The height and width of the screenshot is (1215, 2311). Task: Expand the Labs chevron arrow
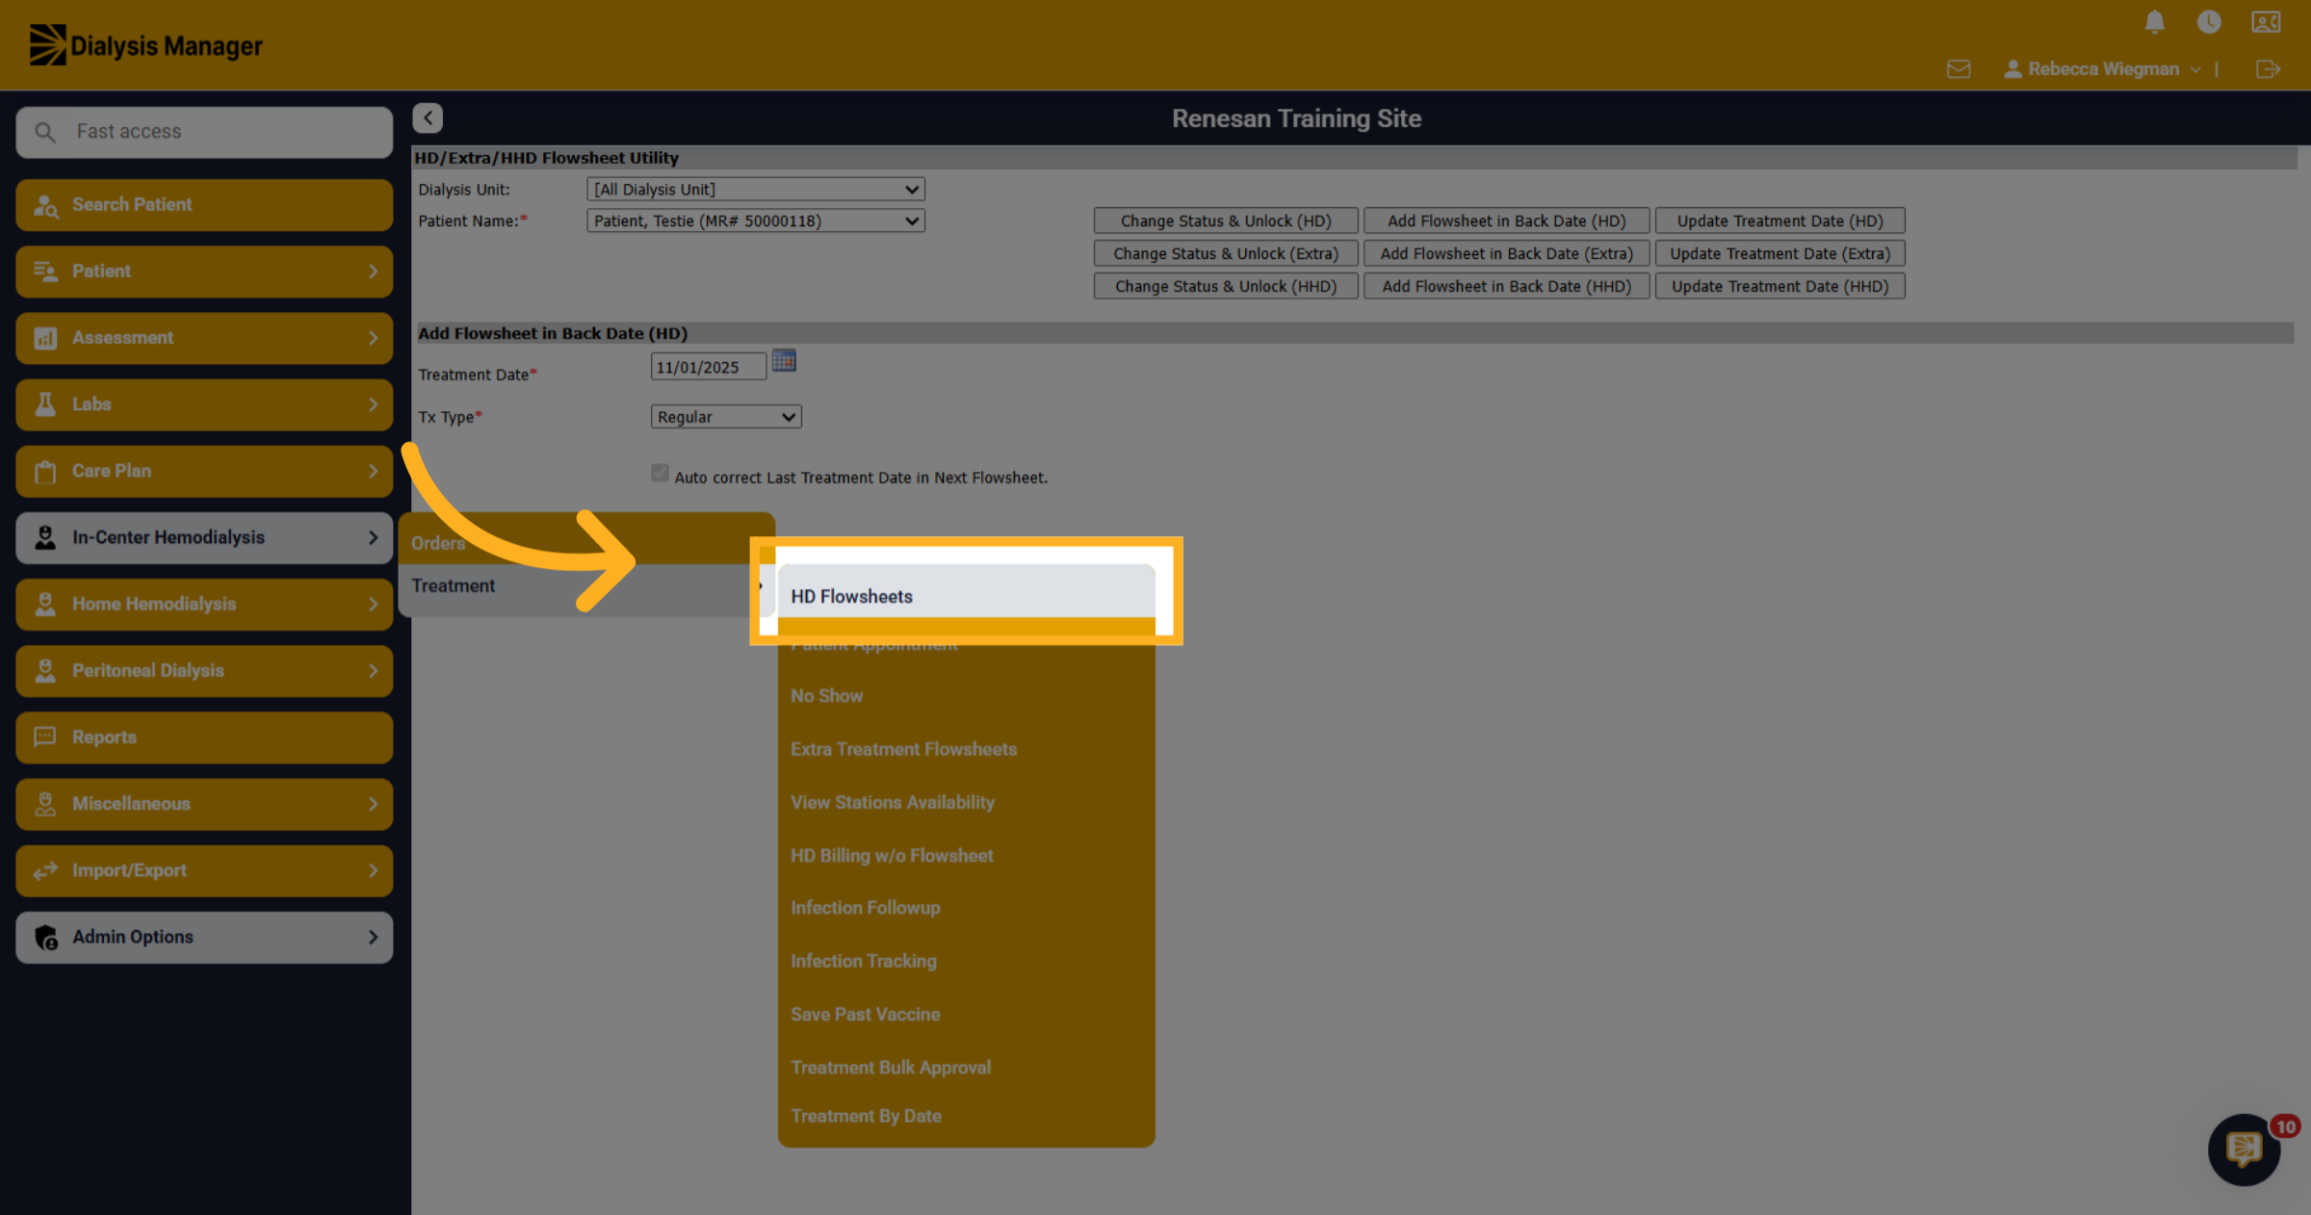tap(374, 404)
